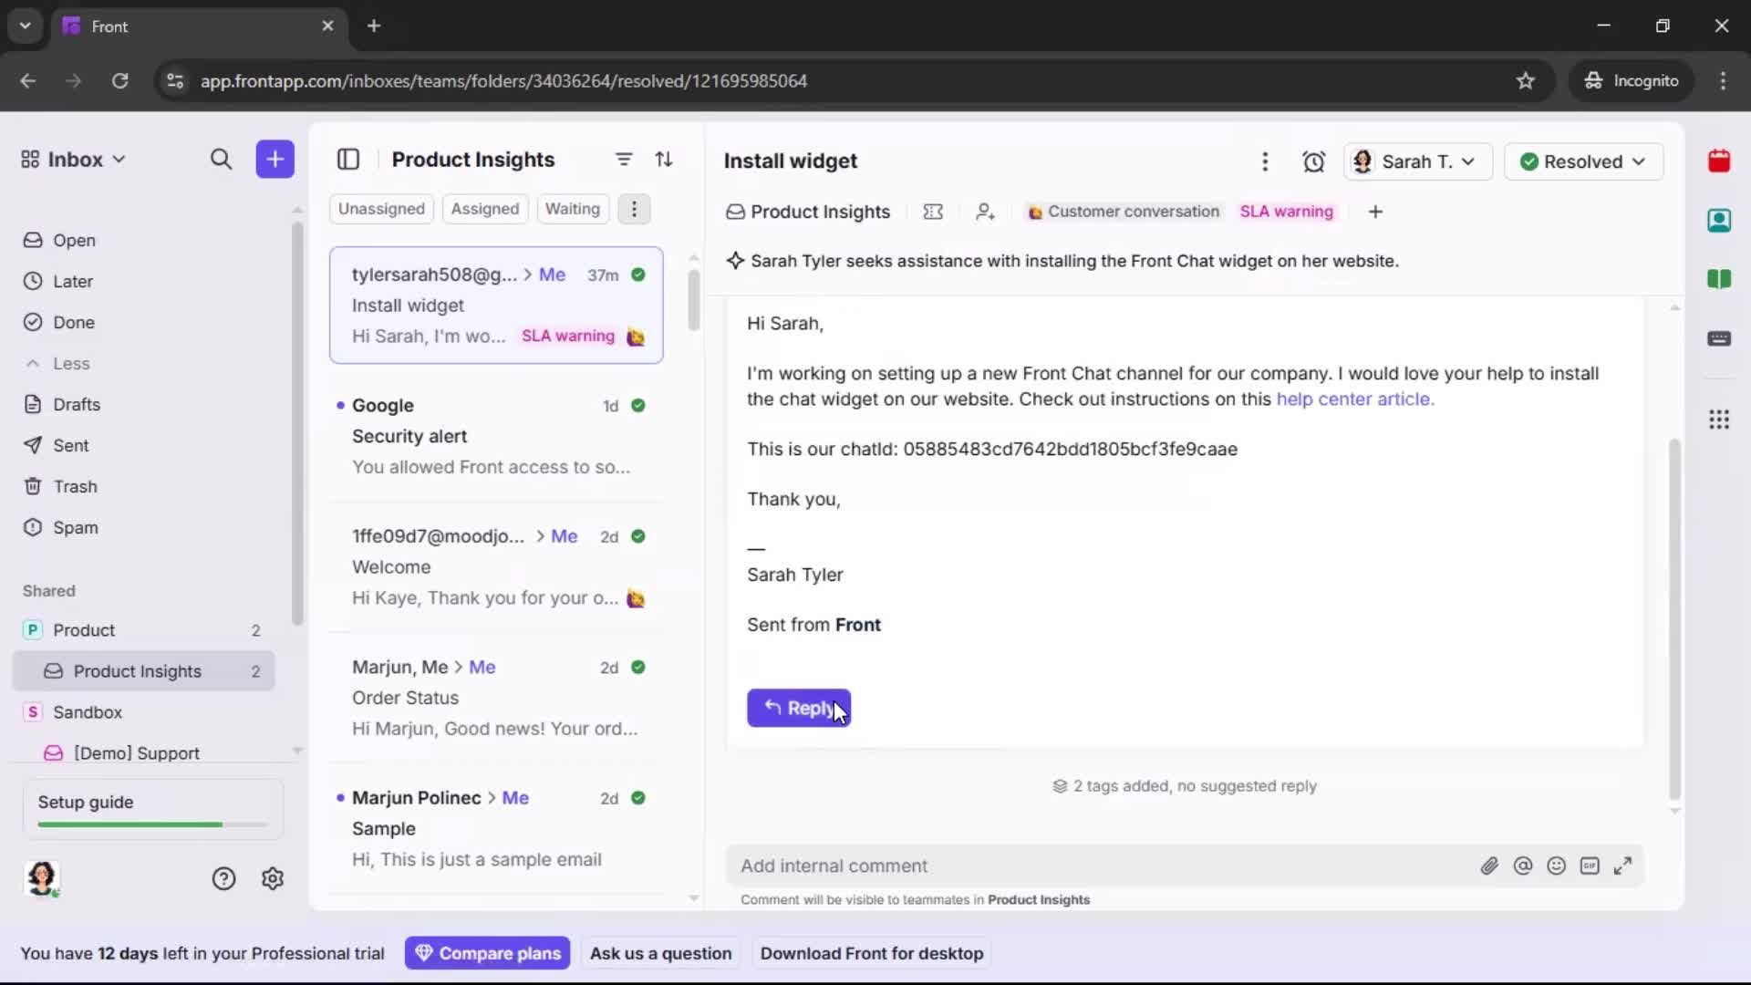
Task: Toggle the filter on the conversation list
Action: (624, 159)
